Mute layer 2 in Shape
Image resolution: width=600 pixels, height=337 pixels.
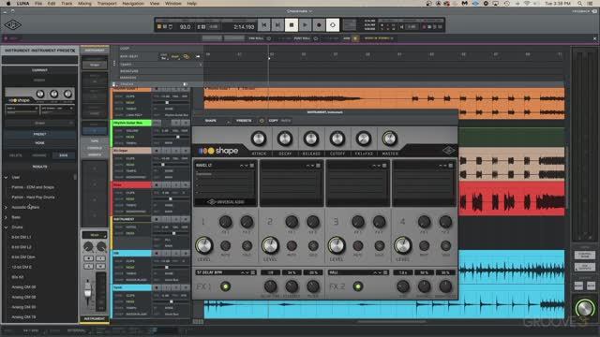coord(292,245)
